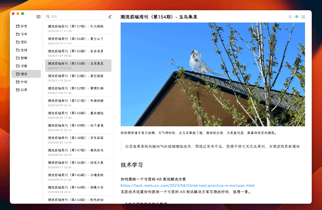Open note 第144期 - 街舞少女
The width and height of the screenshot is (322, 210).
(x=78, y=189)
